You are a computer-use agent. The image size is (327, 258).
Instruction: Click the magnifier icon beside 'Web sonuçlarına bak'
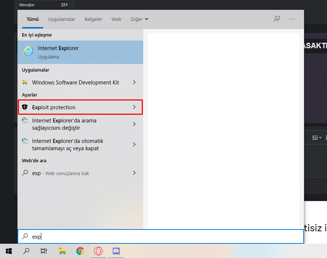pos(25,173)
